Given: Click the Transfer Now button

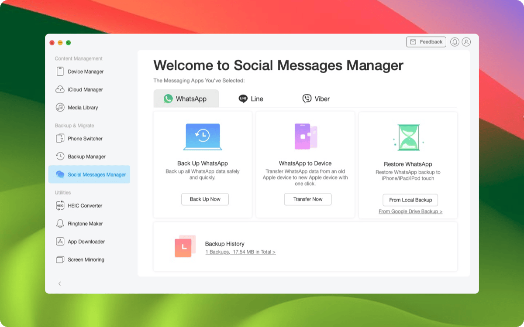Looking at the screenshot, I should coord(307,199).
